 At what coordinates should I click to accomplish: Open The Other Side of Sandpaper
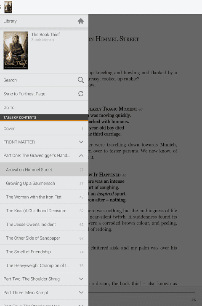44,238
